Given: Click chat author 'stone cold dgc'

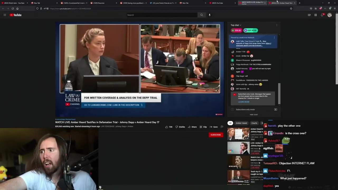Looking at the screenshot, I should pyautogui.click(x=242, y=84).
